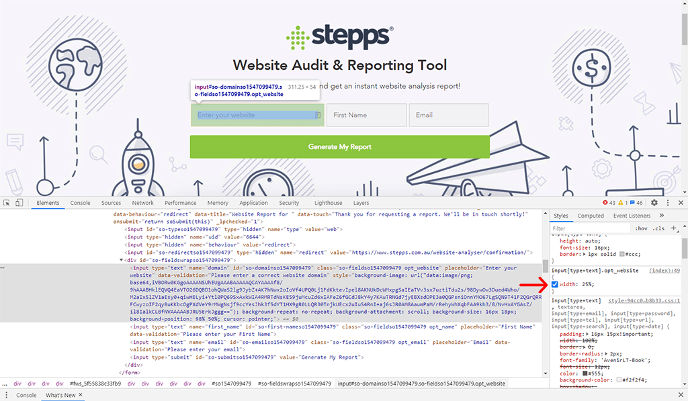Screen dimensions: 688x401
Task: Click the First Name input field
Action: (x=366, y=115)
